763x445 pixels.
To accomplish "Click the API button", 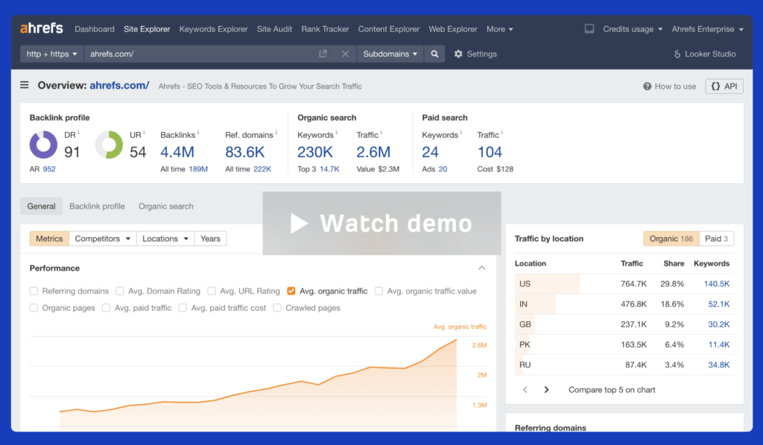I will 724,86.
